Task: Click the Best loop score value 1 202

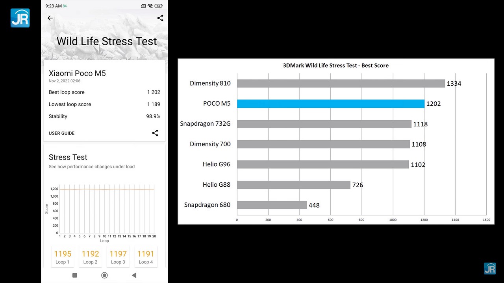Action: click(154, 92)
